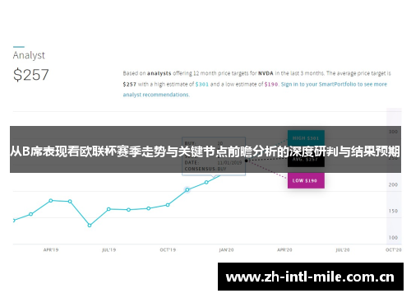Click the www.zh-intl-mile.com.cn URL text

tap(310, 277)
